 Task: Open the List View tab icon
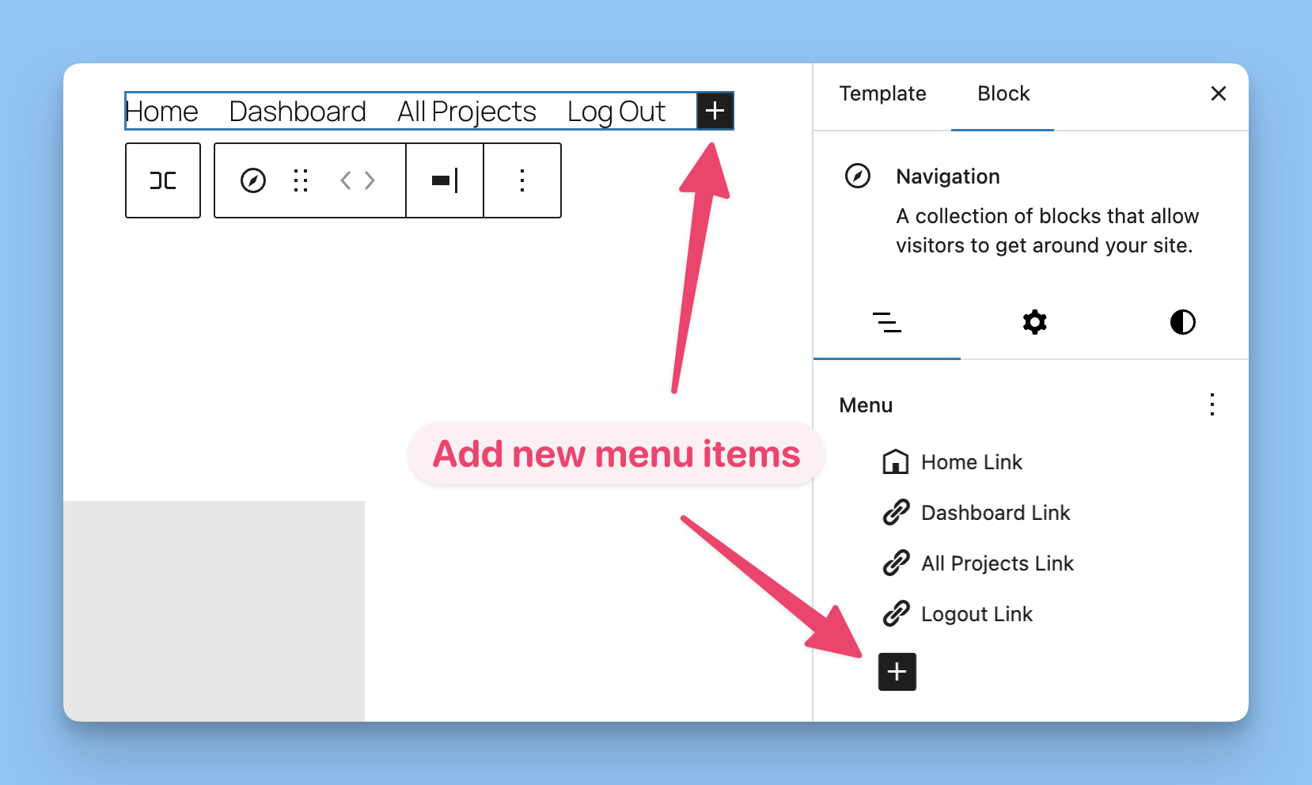click(887, 322)
